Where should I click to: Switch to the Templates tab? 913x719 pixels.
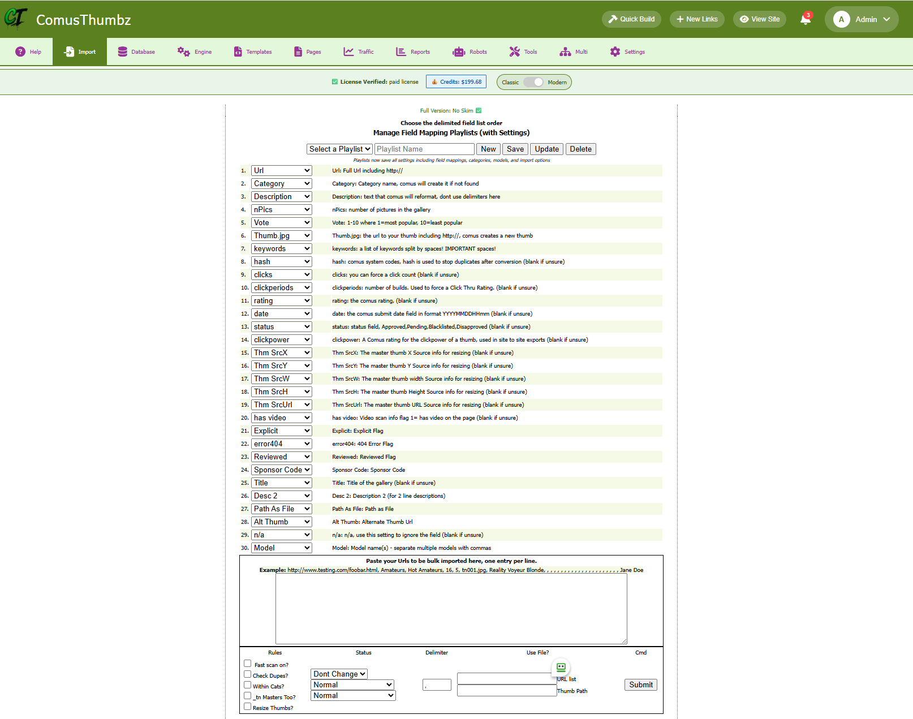click(253, 51)
